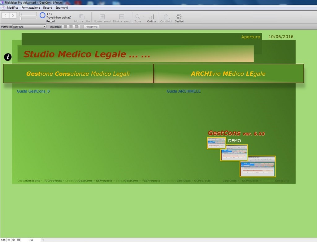Open the Guida GestCons_6 link

(33, 91)
